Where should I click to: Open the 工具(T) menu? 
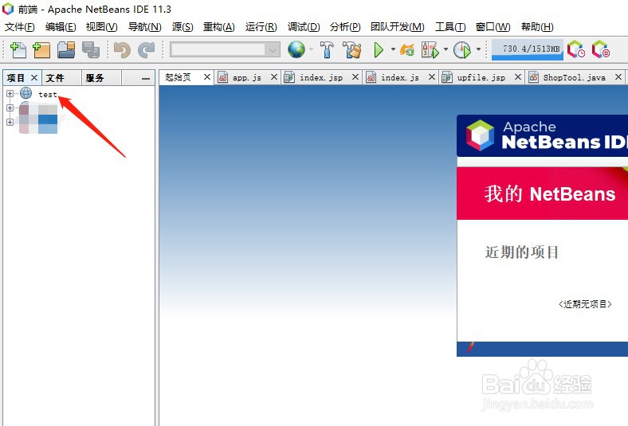(450, 27)
